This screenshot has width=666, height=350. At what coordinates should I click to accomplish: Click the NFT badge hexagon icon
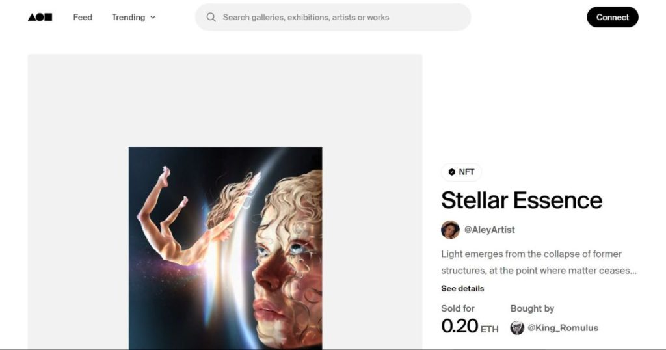click(x=452, y=172)
